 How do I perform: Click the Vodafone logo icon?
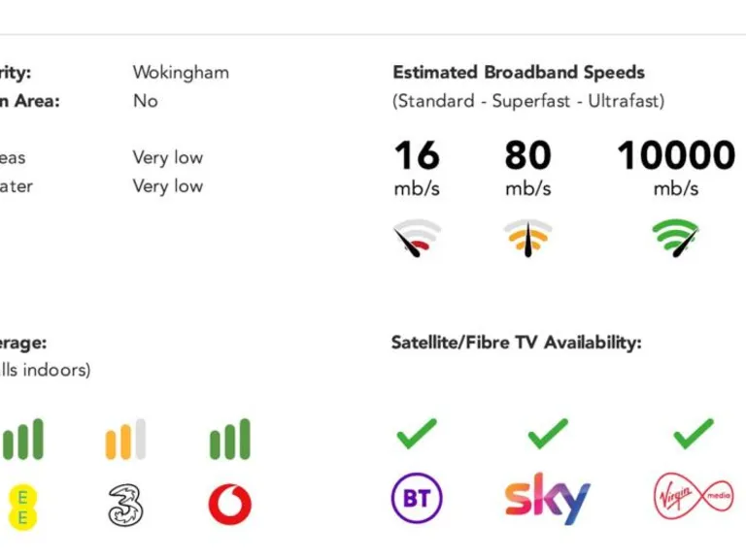click(229, 505)
